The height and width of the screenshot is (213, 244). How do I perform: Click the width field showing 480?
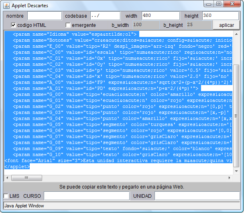point(161,16)
